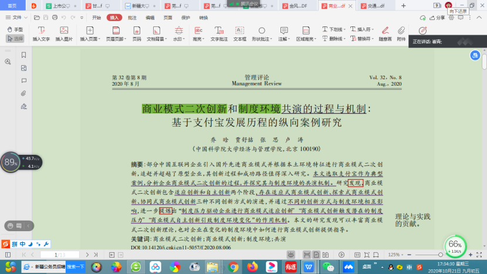Click the Print icon in quick toolbar
The height and width of the screenshot is (274, 487).
(x=55, y=18)
